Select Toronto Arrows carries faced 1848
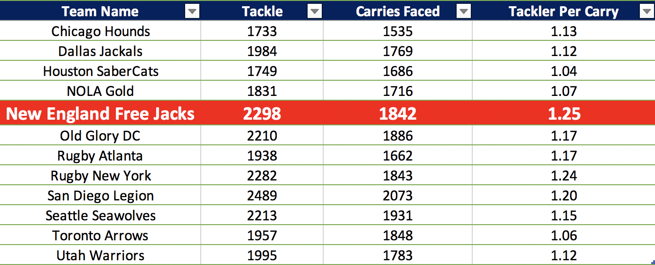The width and height of the screenshot is (655, 265). point(398,236)
